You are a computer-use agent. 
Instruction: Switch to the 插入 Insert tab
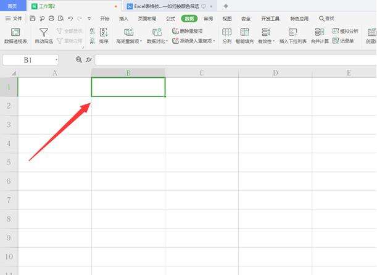[123, 19]
